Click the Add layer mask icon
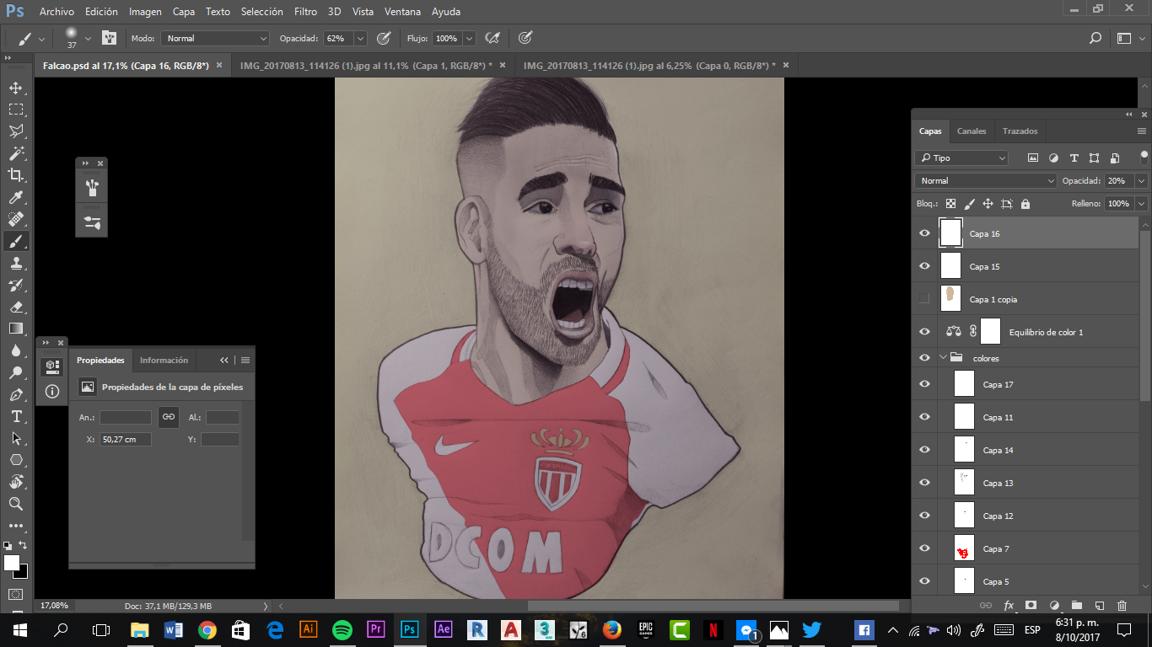Screen dimensions: 1152x647 1031,605
